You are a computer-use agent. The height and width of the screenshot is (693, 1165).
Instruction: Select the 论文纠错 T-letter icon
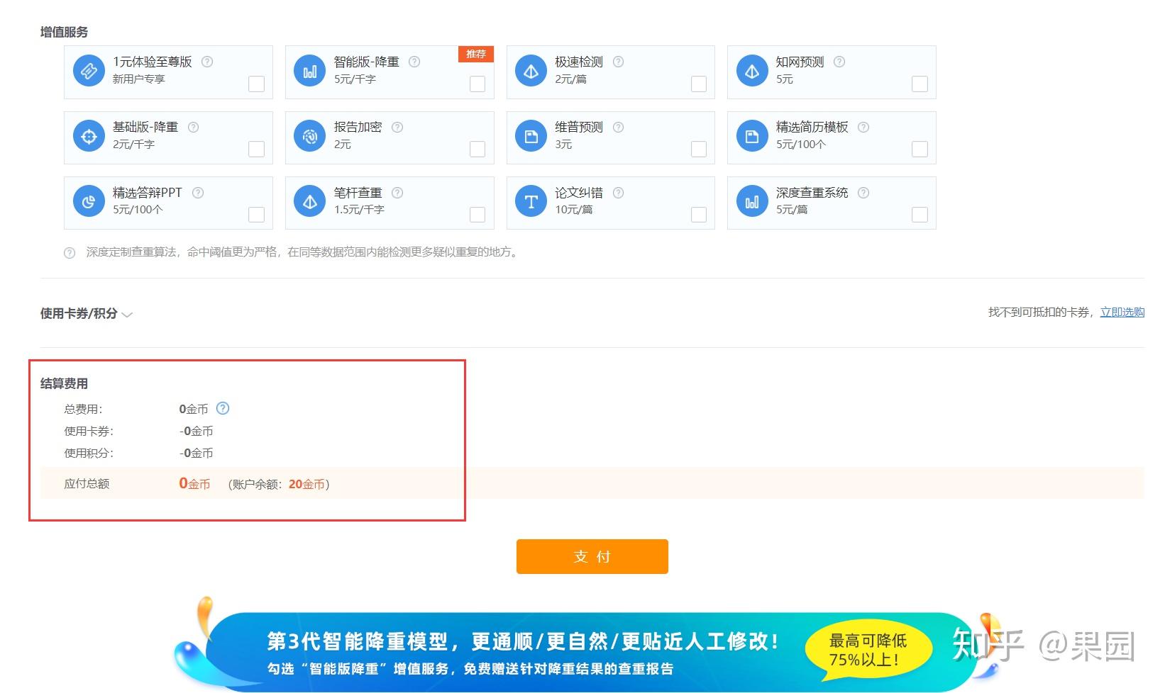531,201
